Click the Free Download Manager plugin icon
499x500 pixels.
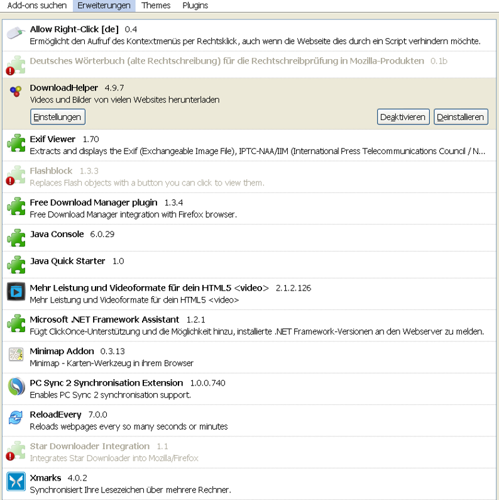[x=16, y=206]
